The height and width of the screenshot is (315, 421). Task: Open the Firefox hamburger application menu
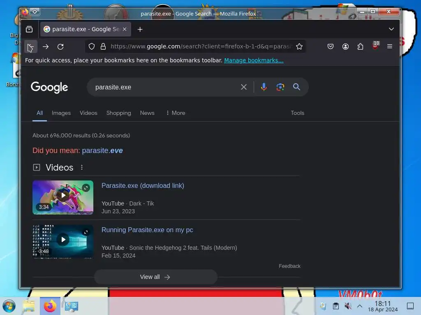click(390, 47)
